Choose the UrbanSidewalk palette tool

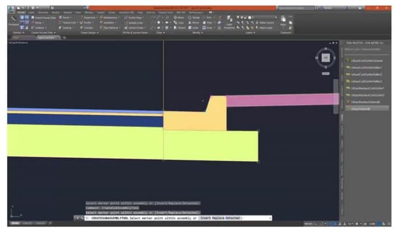coord(367,109)
